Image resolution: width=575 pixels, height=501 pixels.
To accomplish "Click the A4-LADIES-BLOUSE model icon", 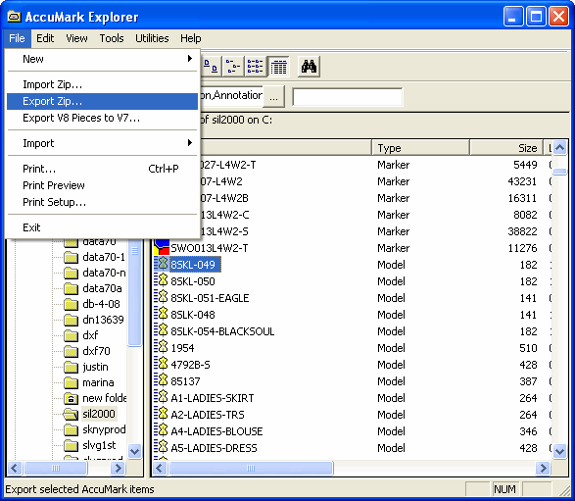I will (x=161, y=431).
